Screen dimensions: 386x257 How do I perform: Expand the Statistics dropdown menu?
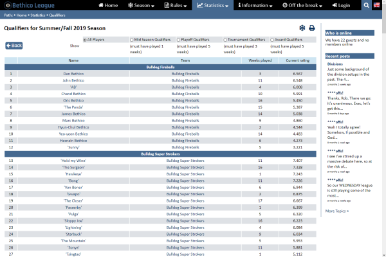click(x=216, y=5)
